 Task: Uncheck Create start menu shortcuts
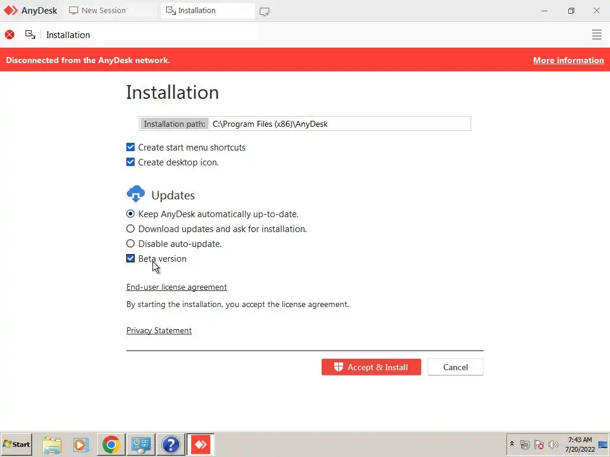(130, 148)
